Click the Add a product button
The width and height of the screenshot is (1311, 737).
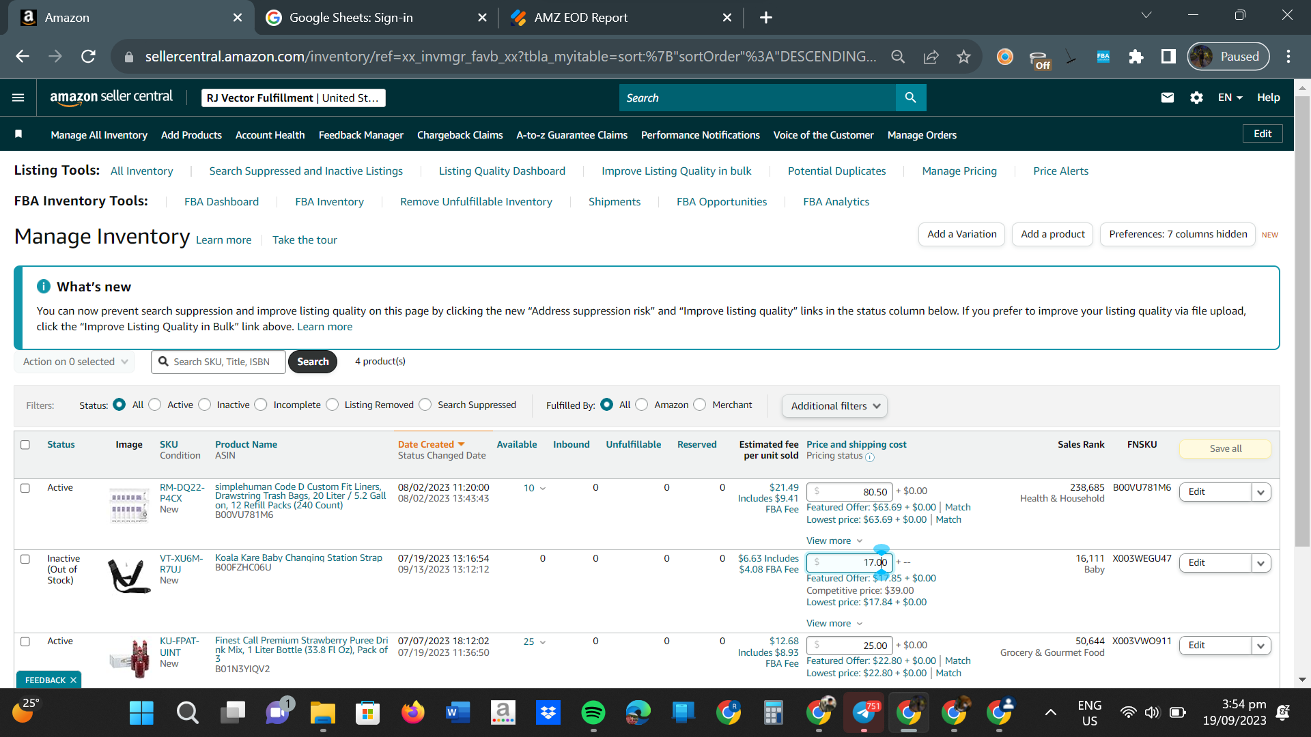point(1052,234)
